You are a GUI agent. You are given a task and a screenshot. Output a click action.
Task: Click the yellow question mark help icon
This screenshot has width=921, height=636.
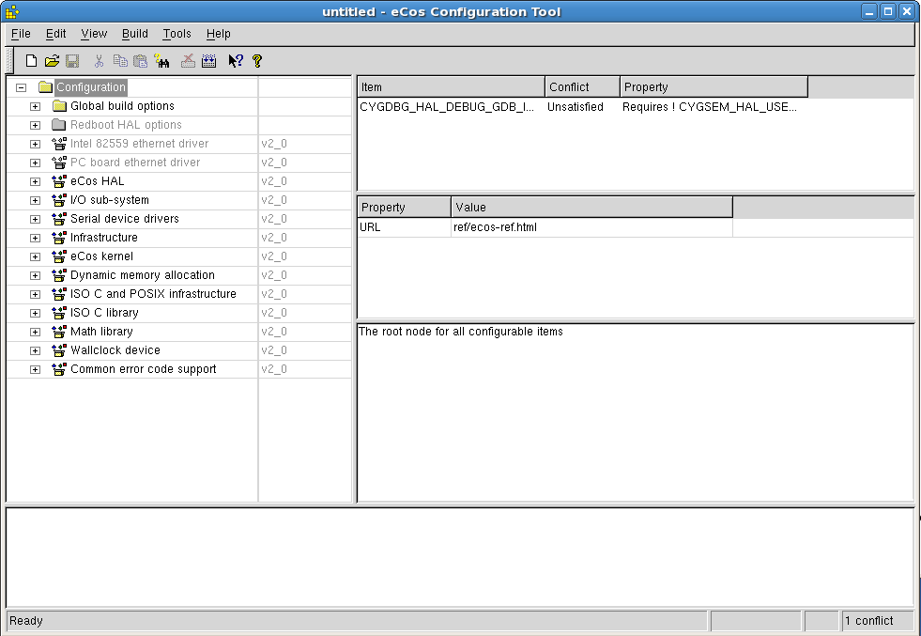point(256,61)
